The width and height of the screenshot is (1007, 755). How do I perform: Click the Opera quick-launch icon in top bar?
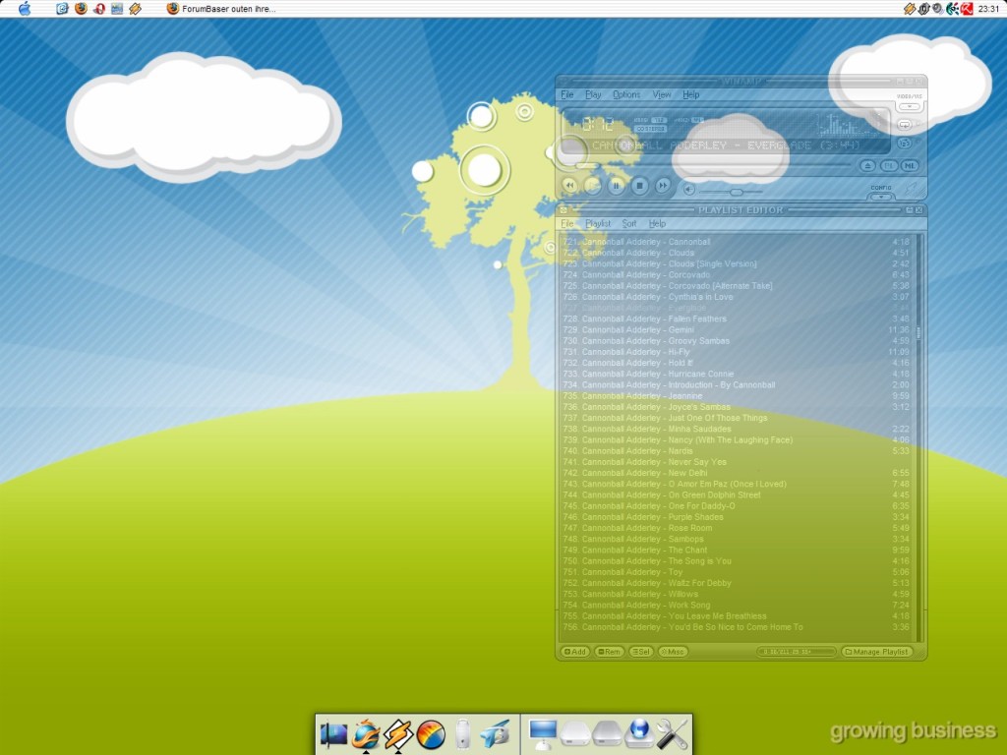[x=99, y=9]
